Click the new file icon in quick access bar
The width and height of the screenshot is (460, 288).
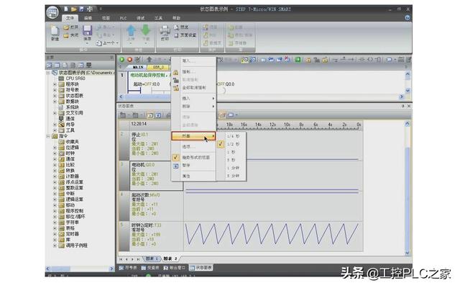point(66,9)
